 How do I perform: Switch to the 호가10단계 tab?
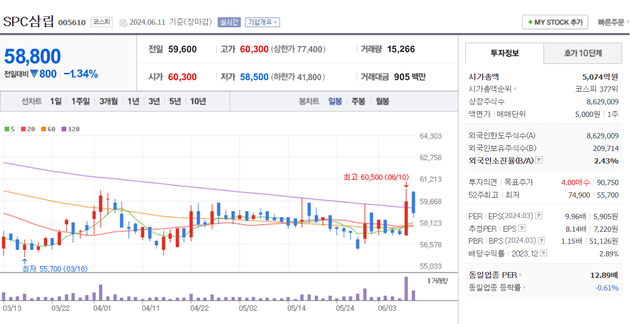pyautogui.click(x=583, y=53)
